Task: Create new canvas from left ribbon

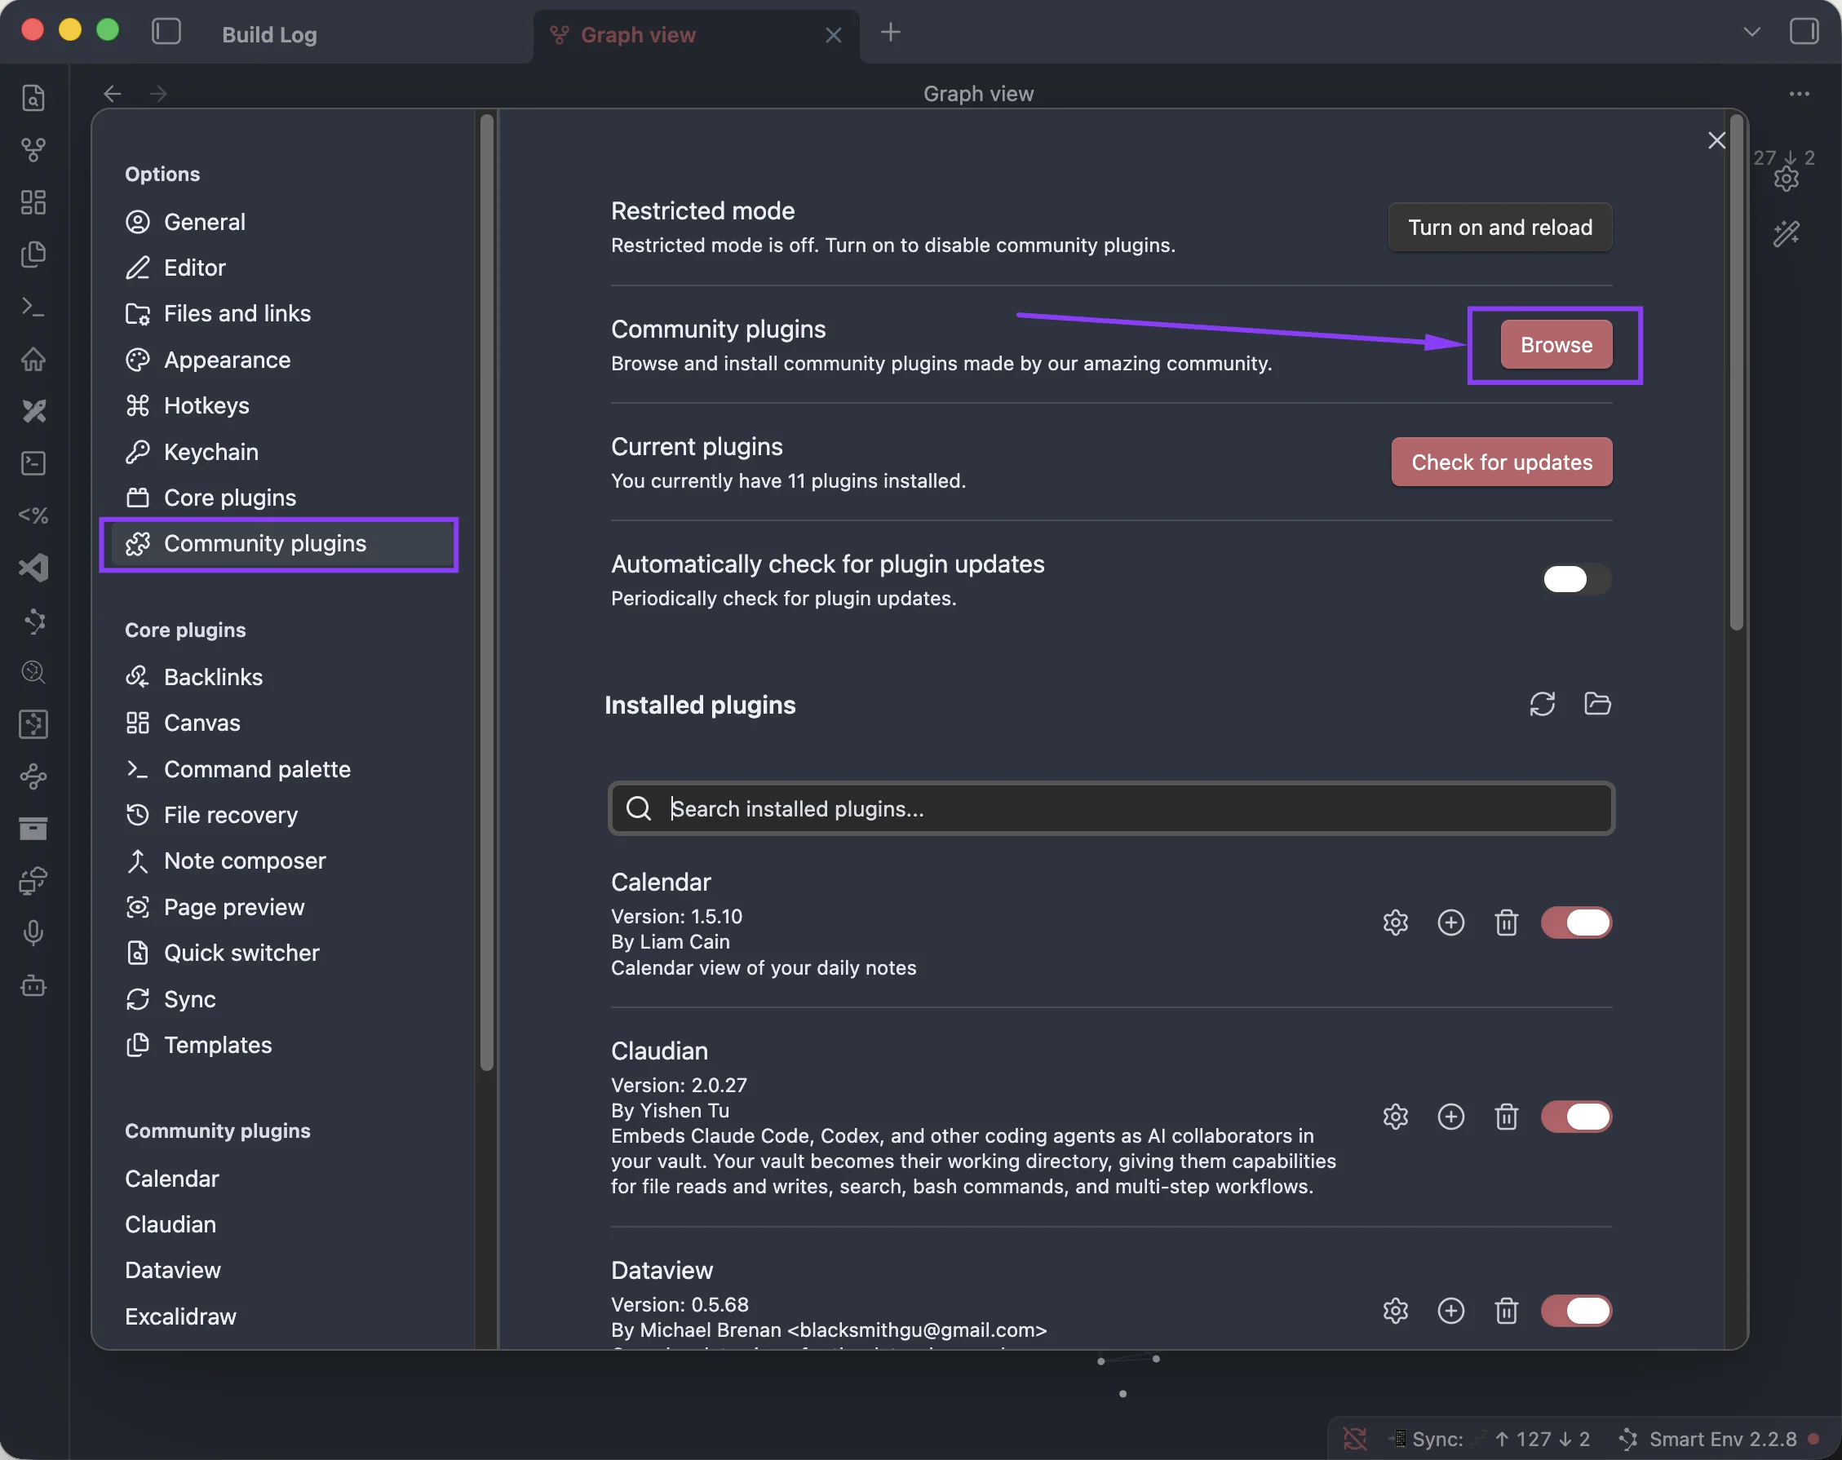Action: click(33, 202)
